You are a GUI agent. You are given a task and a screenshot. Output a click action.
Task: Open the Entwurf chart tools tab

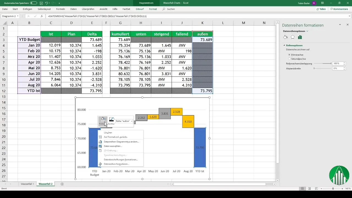[x=140, y=9]
